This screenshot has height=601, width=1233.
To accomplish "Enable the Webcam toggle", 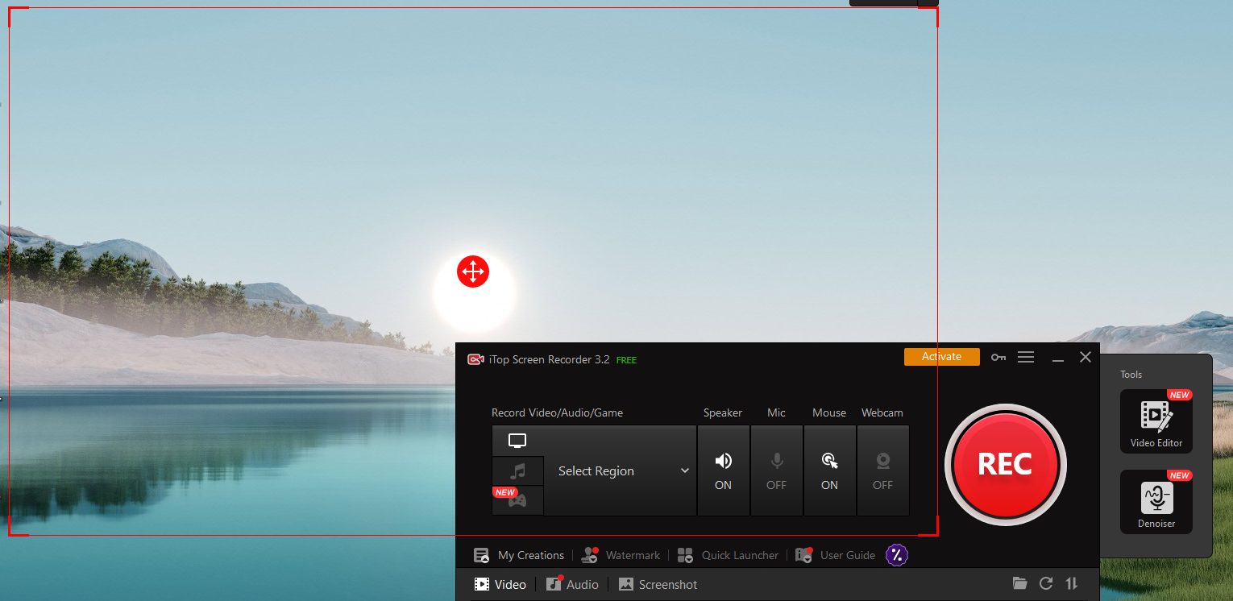I will point(882,470).
